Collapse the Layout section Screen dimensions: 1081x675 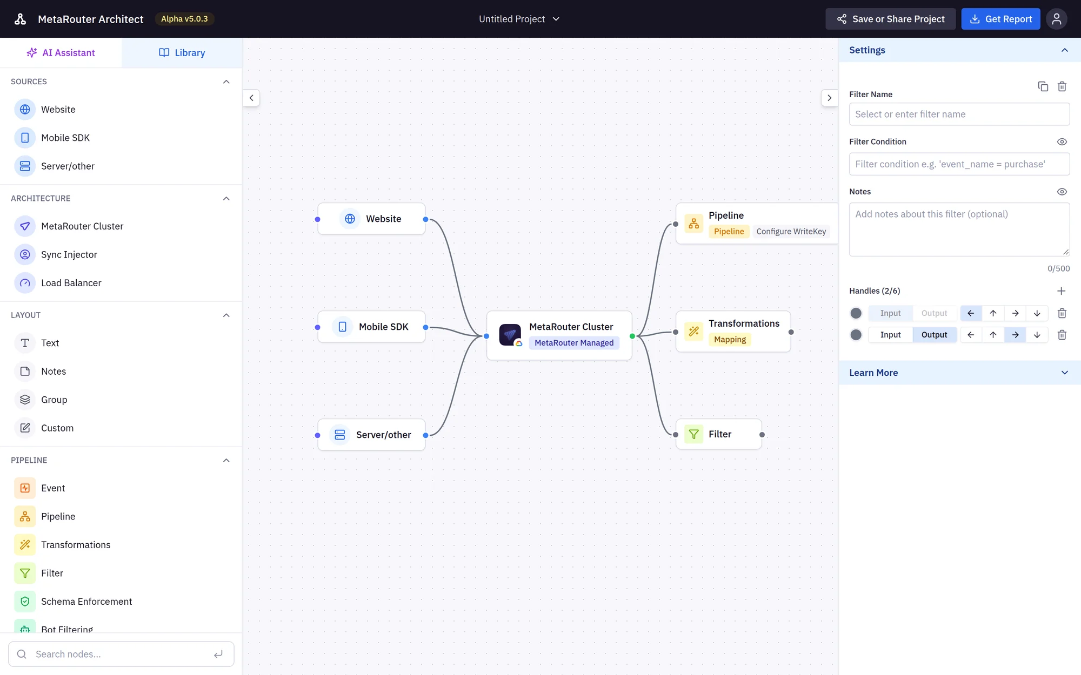pos(226,315)
